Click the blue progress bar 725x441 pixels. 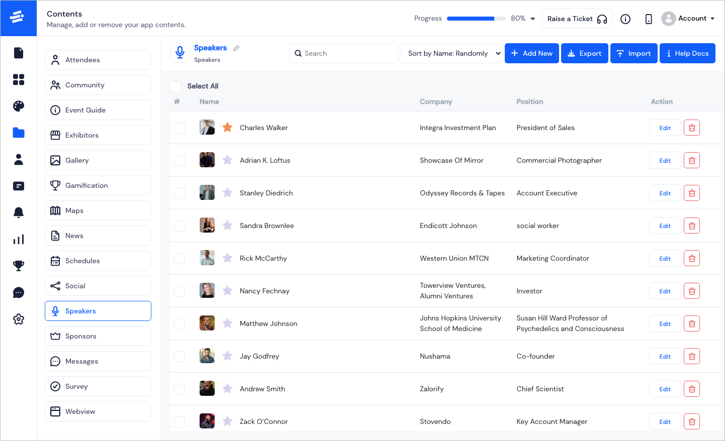coord(477,19)
